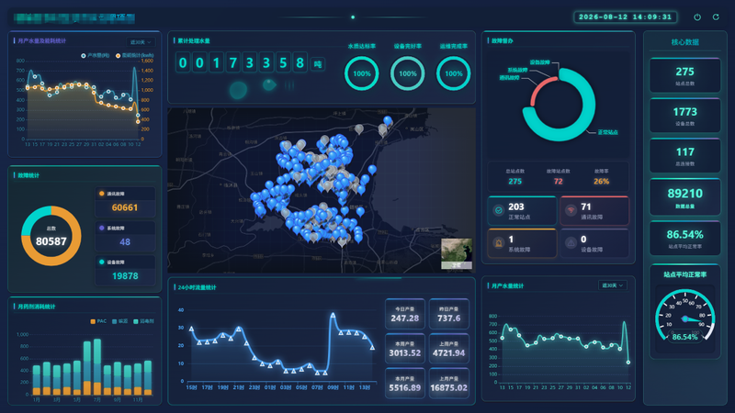Viewport: 735px width, 413px height.
Task: Toggle the PAC legend item
Action: (98, 321)
